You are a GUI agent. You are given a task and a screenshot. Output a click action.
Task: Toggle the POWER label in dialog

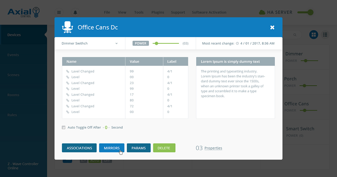141,43
